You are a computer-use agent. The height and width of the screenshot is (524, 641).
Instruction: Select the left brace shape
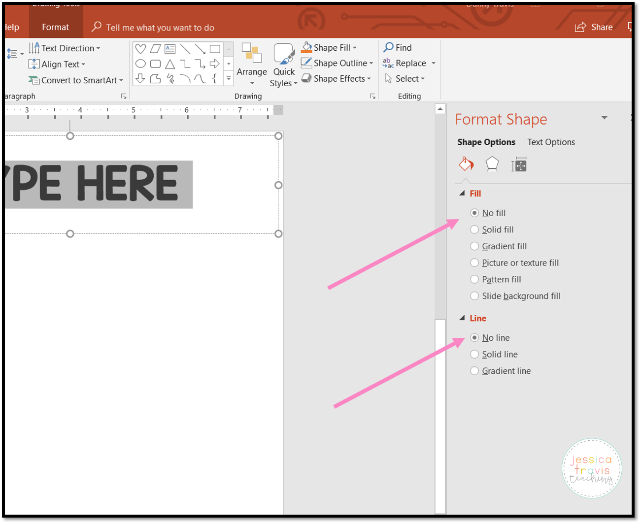pyautogui.click(x=215, y=78)
